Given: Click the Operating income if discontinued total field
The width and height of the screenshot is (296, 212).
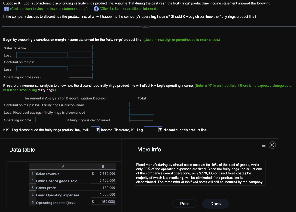Looking at the screenshot, I should (x=142, y=119).
